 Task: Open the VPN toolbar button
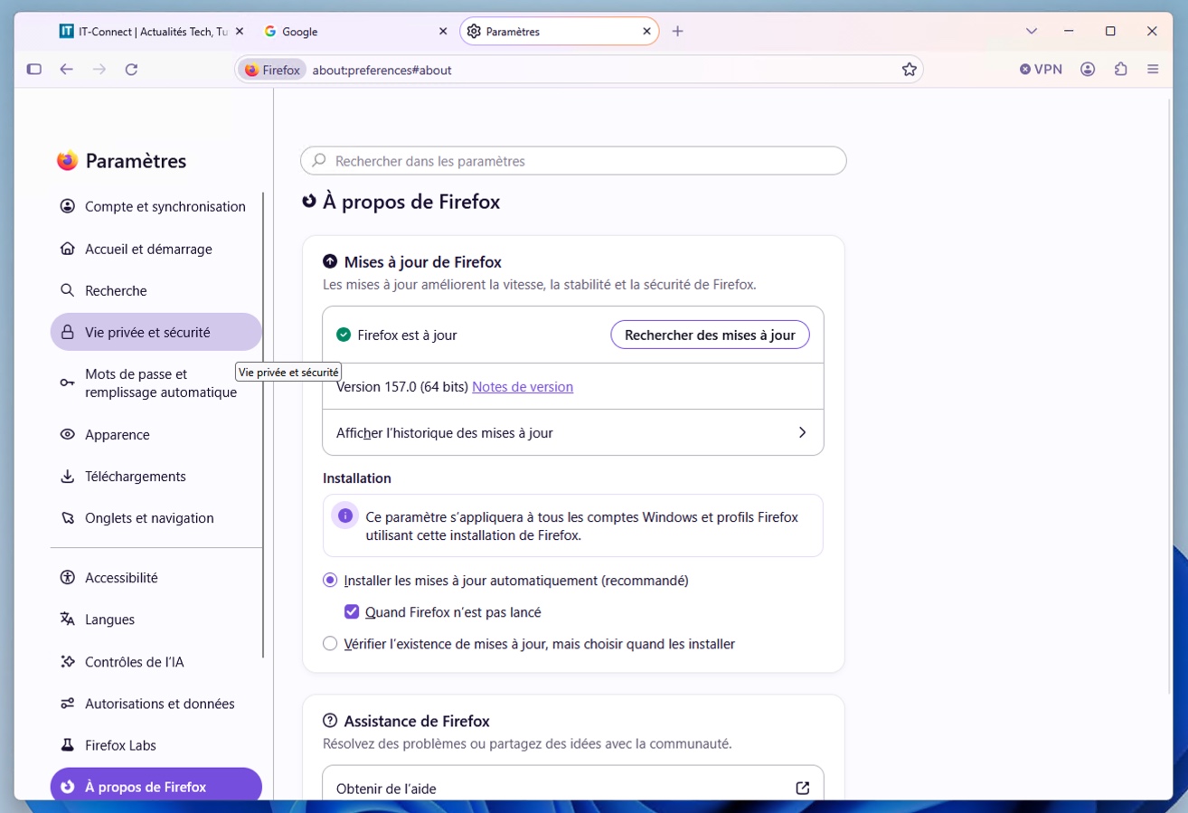(1041, 70)
